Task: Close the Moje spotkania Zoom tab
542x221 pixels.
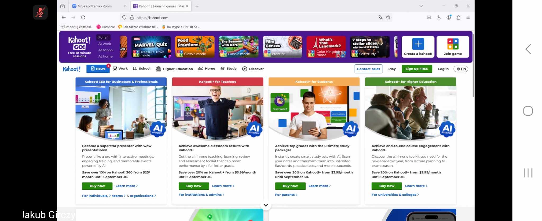Action: point(125,6)
